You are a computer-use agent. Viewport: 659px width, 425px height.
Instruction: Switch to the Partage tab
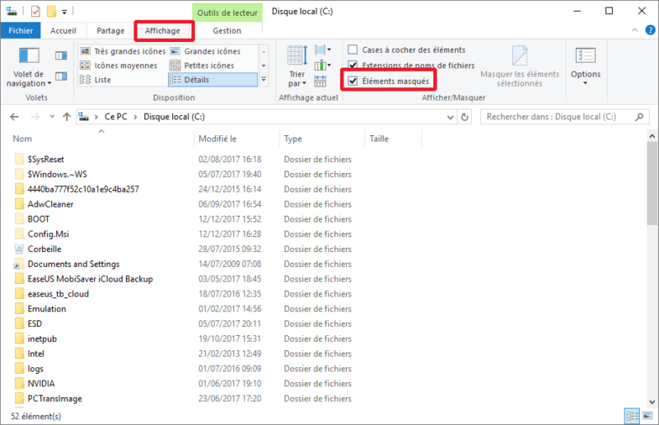click(x=110, y=30)
